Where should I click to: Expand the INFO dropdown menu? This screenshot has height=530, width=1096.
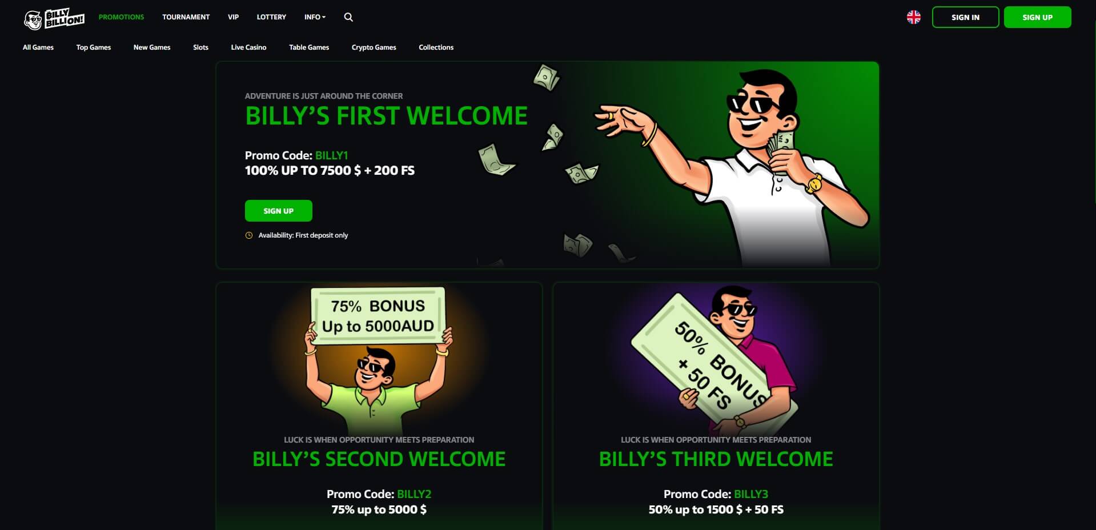tap(315, 17)
